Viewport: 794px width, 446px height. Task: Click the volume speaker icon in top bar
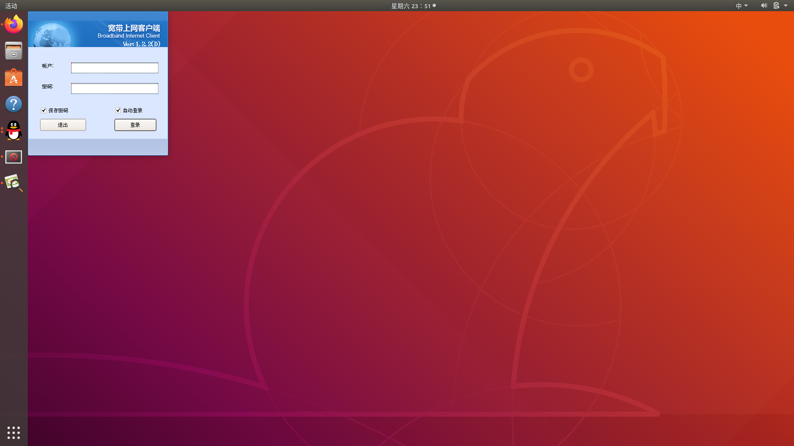coord(764,5)
